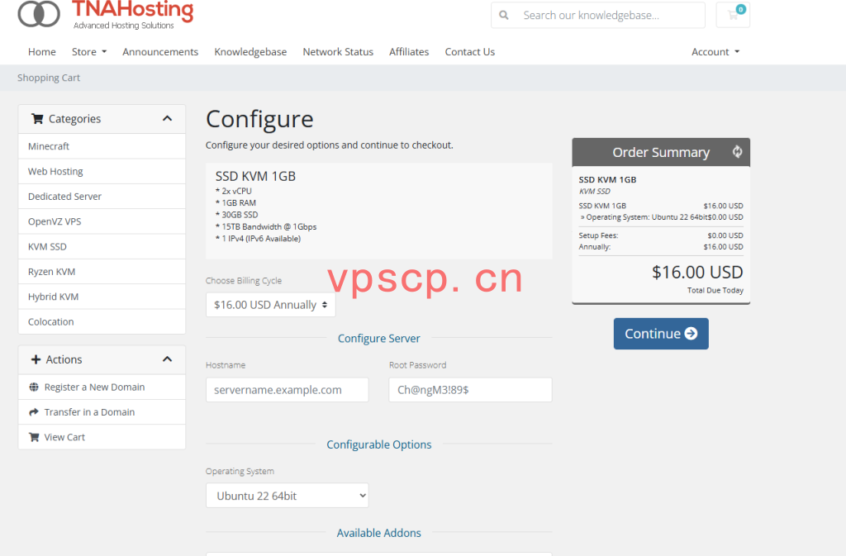Click the Configure page heading
The height and width of the screenshot is (556, 846).
259,119
